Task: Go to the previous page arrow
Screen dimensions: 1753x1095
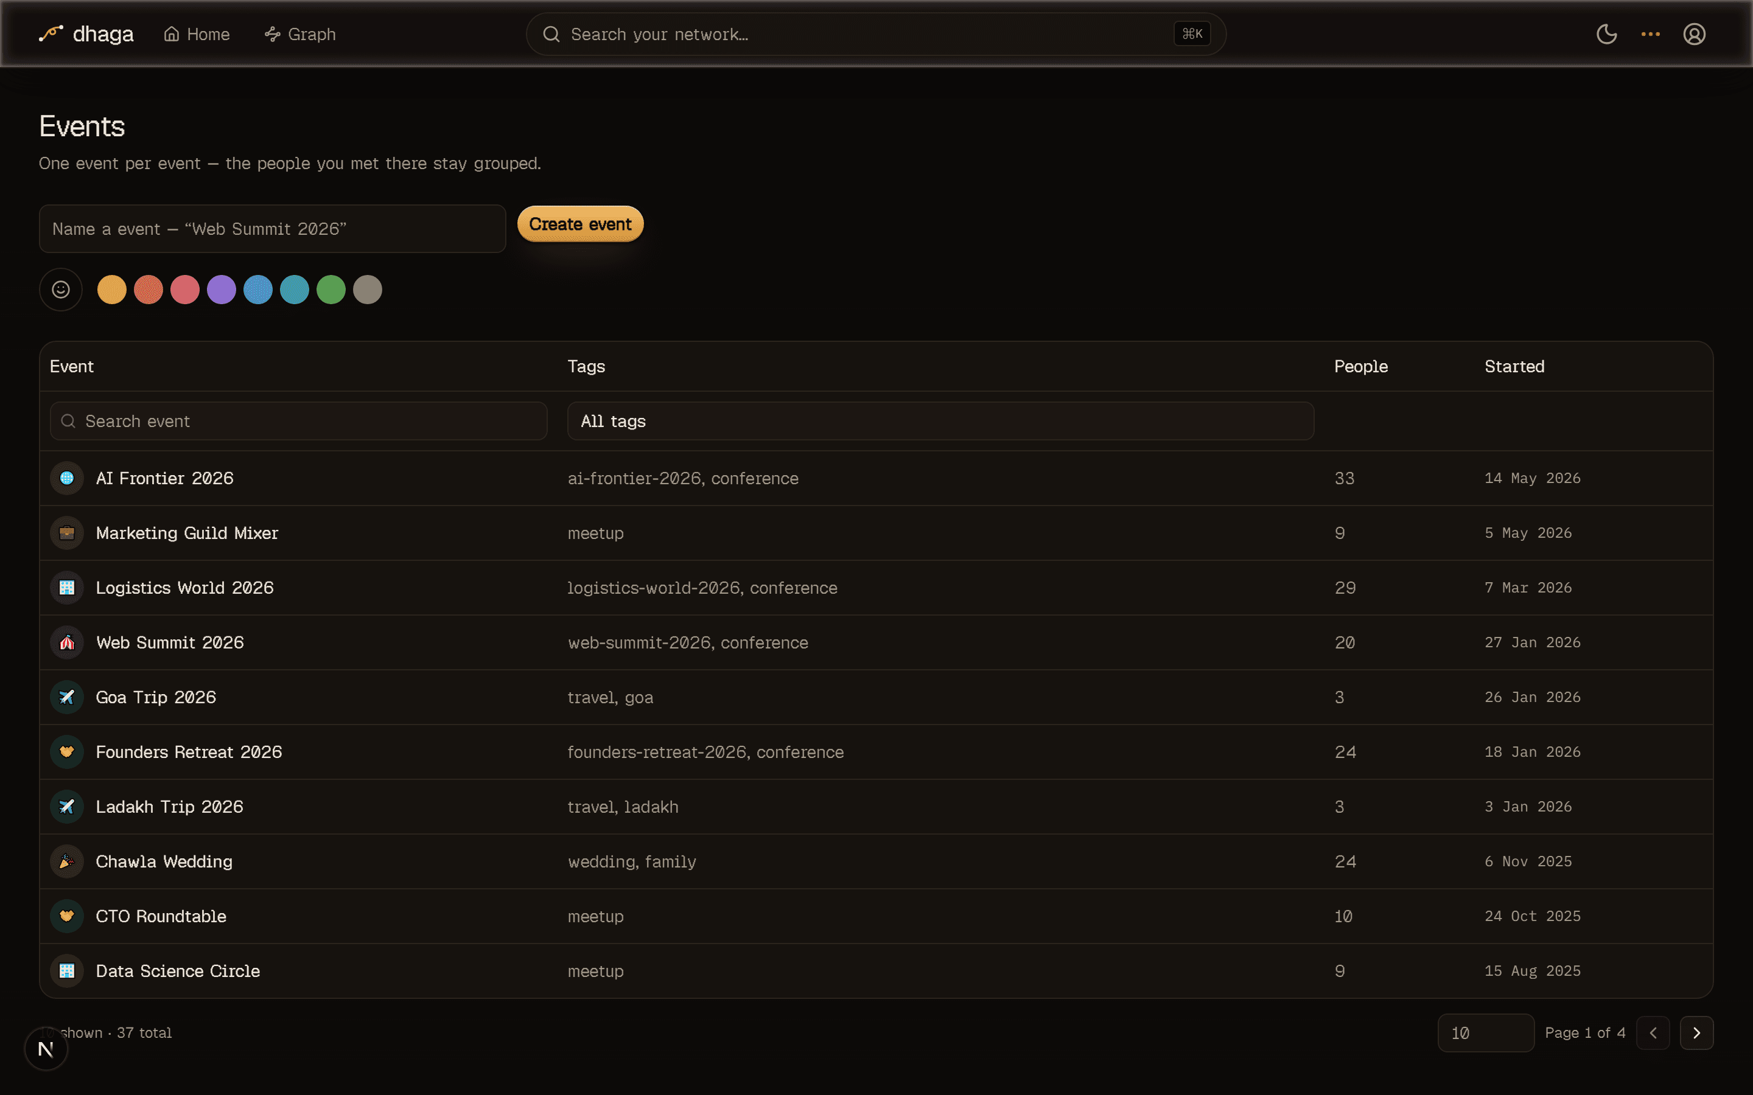Action: click(x=1653, y=1033)
